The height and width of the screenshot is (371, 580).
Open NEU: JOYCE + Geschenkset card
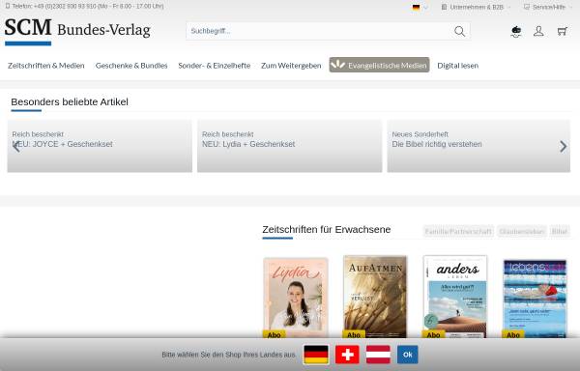tap(100, 146)
